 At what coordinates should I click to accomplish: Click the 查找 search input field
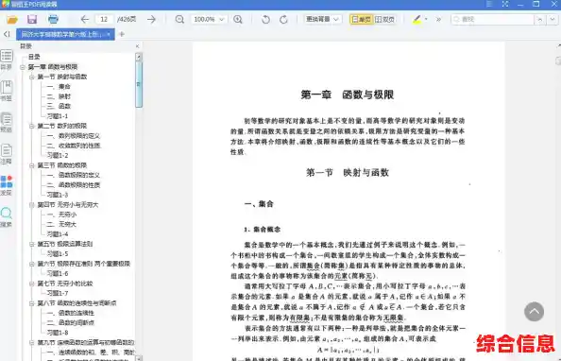coord(493,19)
